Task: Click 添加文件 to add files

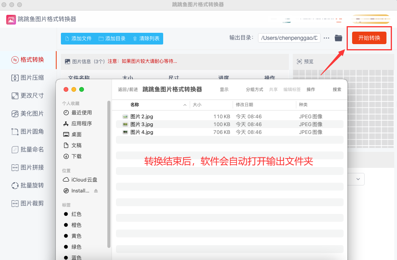Action: pyautogui.click(x=78, y=39)
